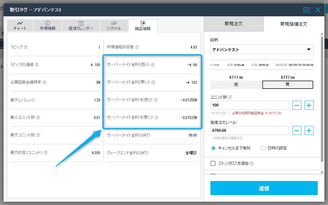328x205 pixels.
Task: Click the 市場価格許容差 value 4.03
Action: click(194, 47)
